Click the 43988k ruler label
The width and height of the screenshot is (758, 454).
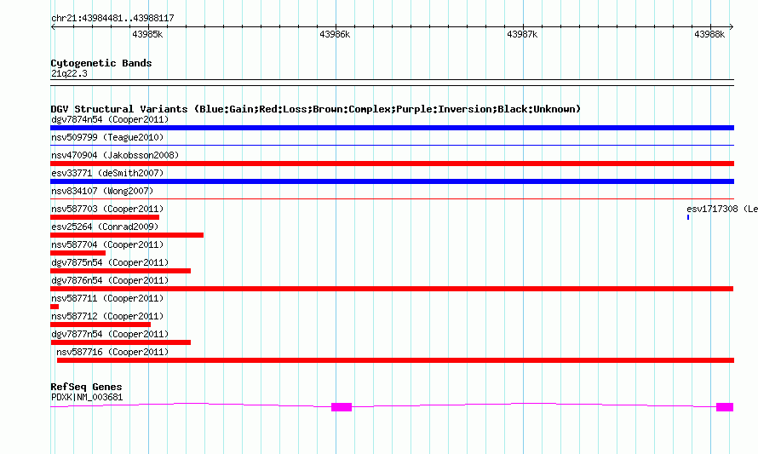click(709, 34)
